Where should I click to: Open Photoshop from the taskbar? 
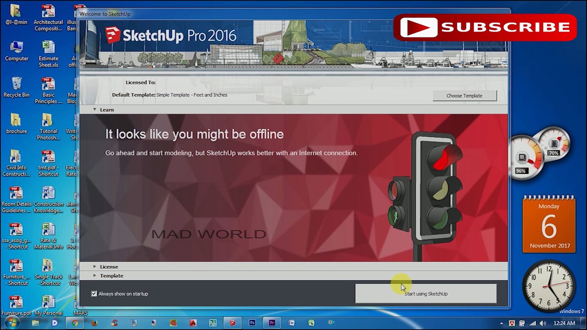(x=252, y=323)
